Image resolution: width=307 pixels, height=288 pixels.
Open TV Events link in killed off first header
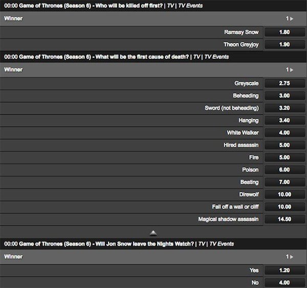click(190, 6)
